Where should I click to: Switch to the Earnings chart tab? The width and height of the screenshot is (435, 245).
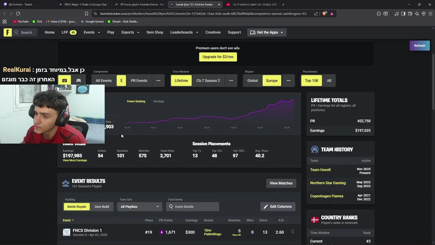159,101
